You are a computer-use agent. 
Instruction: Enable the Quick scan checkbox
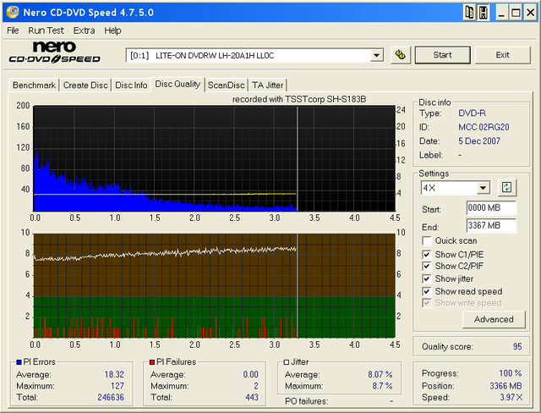[426, 240]
